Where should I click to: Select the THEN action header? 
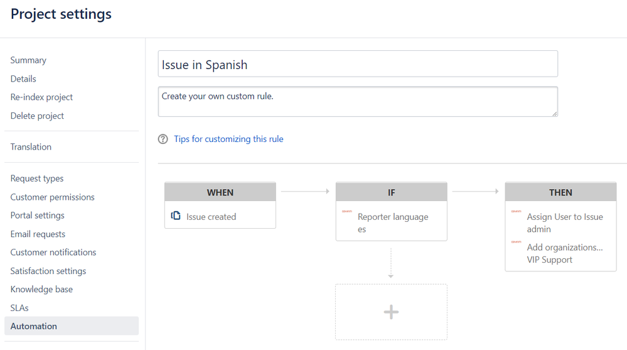(560, 192)
